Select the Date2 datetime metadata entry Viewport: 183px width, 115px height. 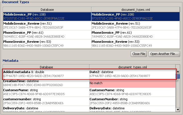point(132,74)
